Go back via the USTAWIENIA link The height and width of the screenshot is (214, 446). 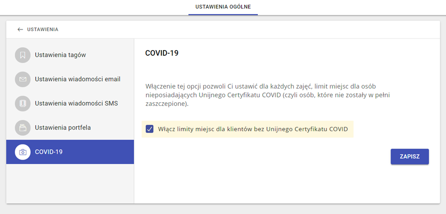pos(43,30)
